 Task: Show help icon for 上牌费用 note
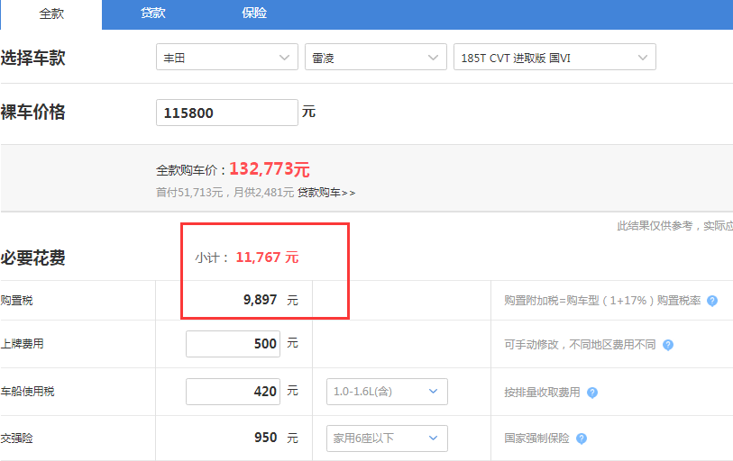pyautogui.click(x=668, y=345)
